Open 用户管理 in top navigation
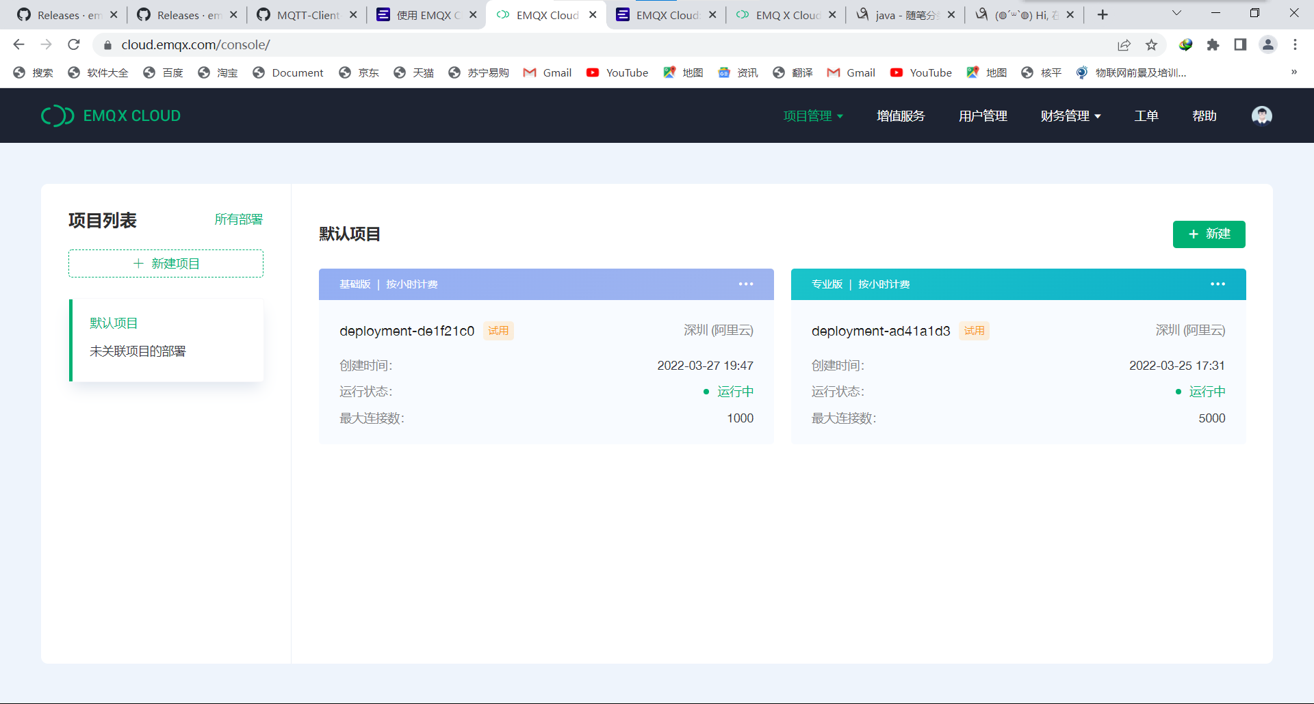Image resolution: width=1314 pixels, height=704 pixels. point(983,116)
